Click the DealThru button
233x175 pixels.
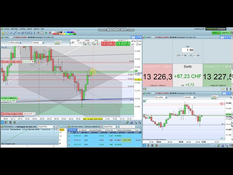[x=225, y=33]
